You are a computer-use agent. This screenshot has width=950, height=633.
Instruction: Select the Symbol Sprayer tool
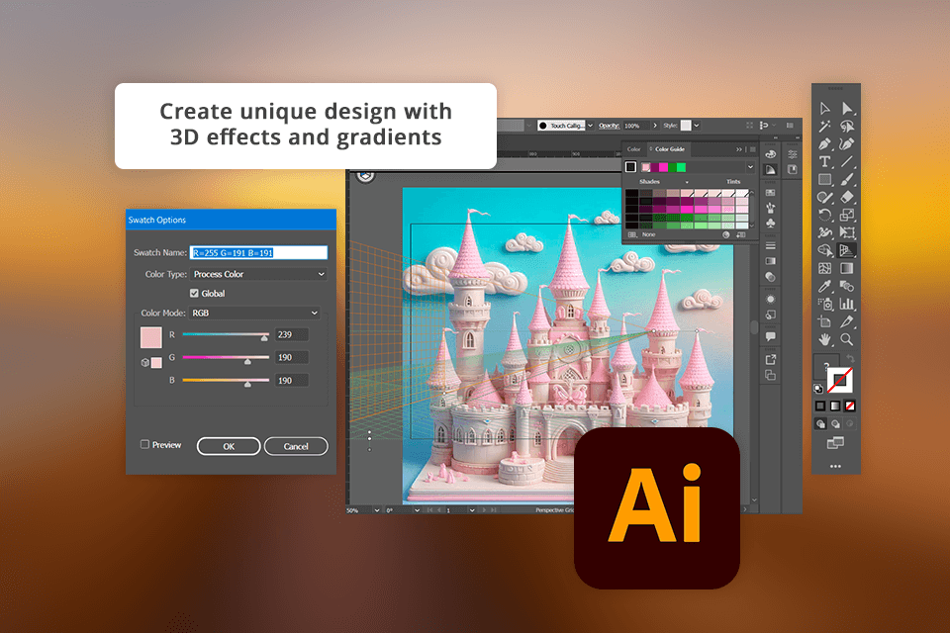[824, 304]
